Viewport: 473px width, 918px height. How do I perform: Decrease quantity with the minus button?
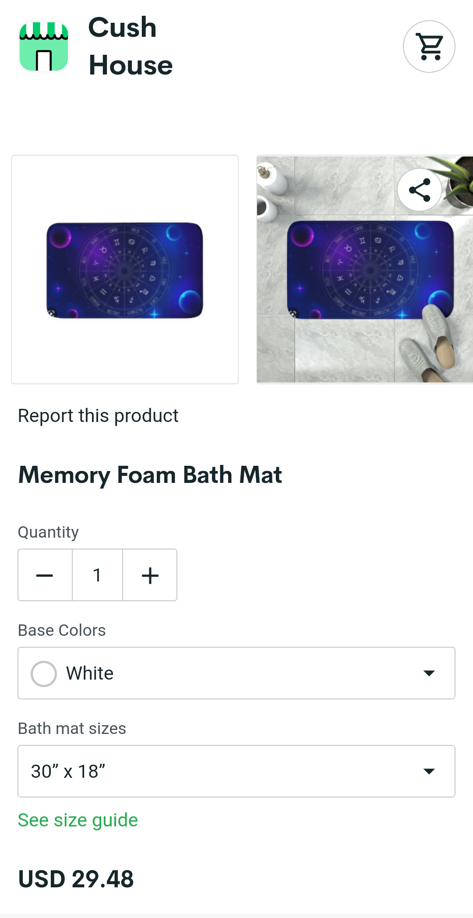coord(45,575)
